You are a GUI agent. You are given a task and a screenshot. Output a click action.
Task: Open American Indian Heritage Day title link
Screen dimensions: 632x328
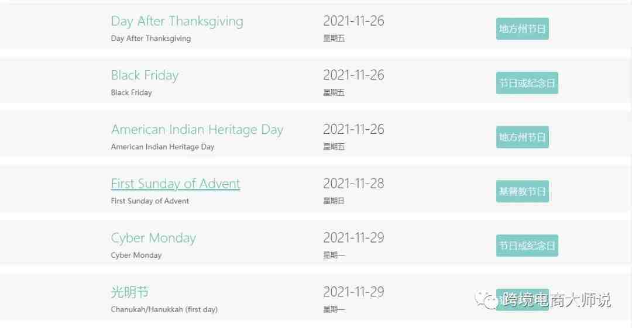click(197, 130)
